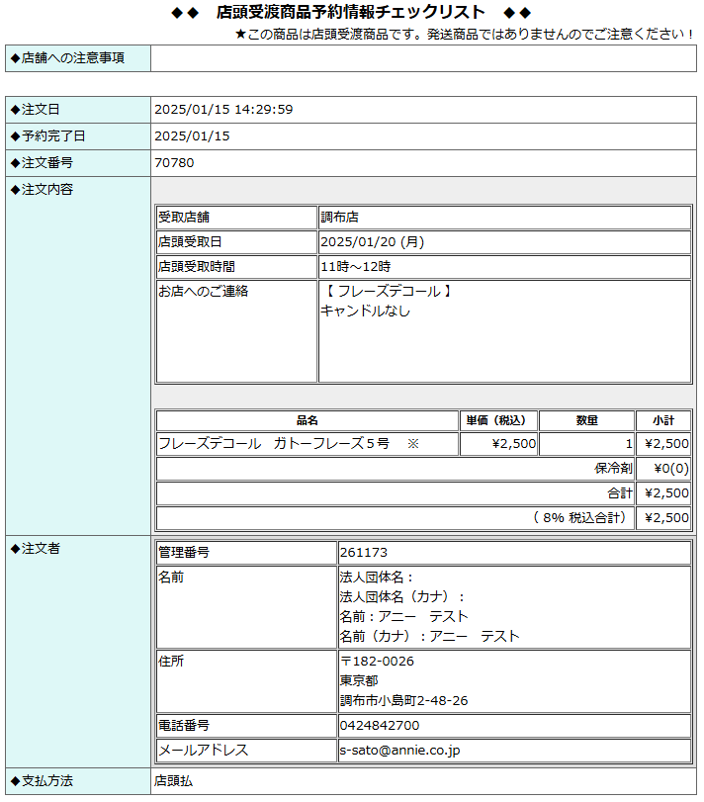Image resolution: width=704 pixels, height=802 pixels.
Task: Click the pickup time 11時～12時
Action: coord(355,267)
